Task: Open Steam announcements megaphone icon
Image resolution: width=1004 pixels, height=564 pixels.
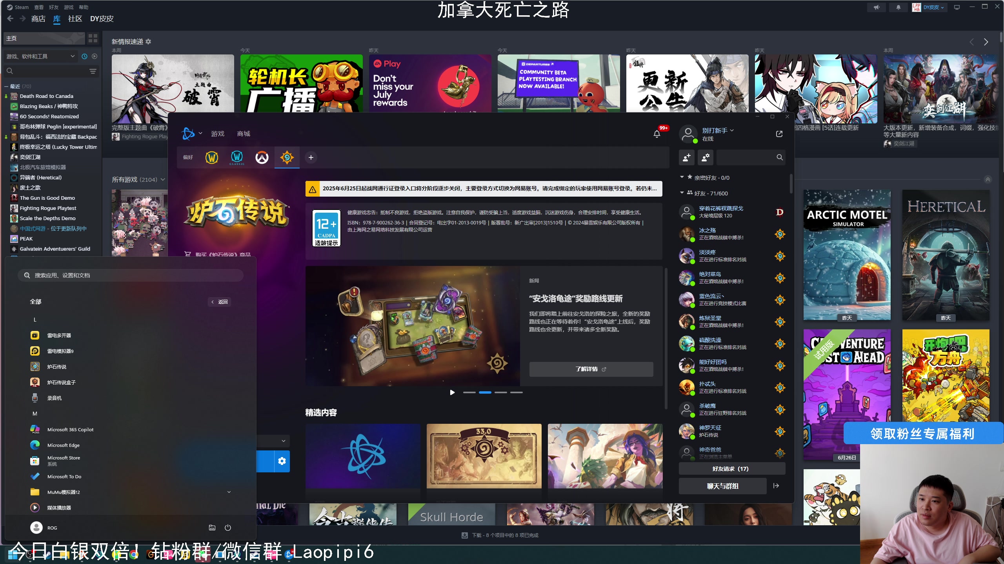Action: 877,7
